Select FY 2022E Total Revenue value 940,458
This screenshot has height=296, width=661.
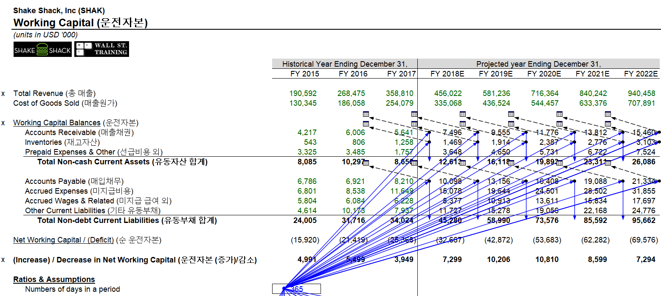pyautogui.click(x=641, y=93)
